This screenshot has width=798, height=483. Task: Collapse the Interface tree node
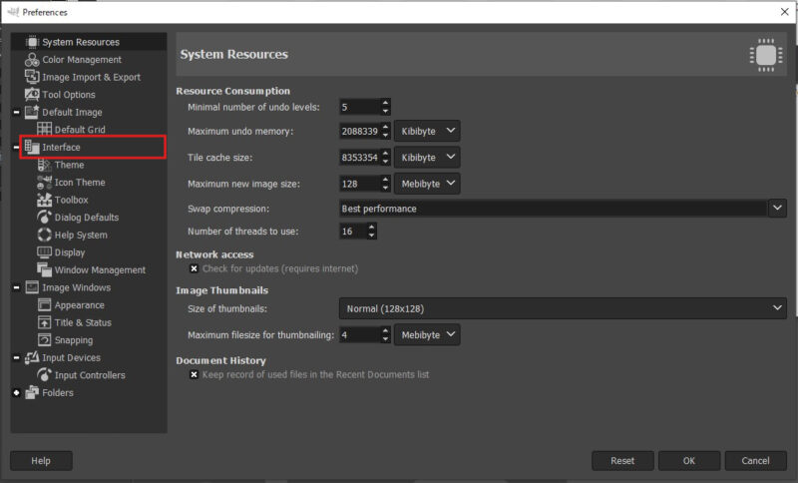[16, 147]
